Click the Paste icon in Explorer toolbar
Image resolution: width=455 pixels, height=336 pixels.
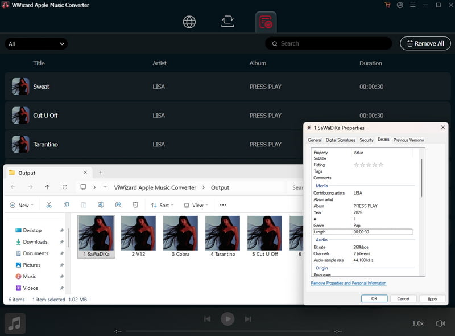pos(84,205)
